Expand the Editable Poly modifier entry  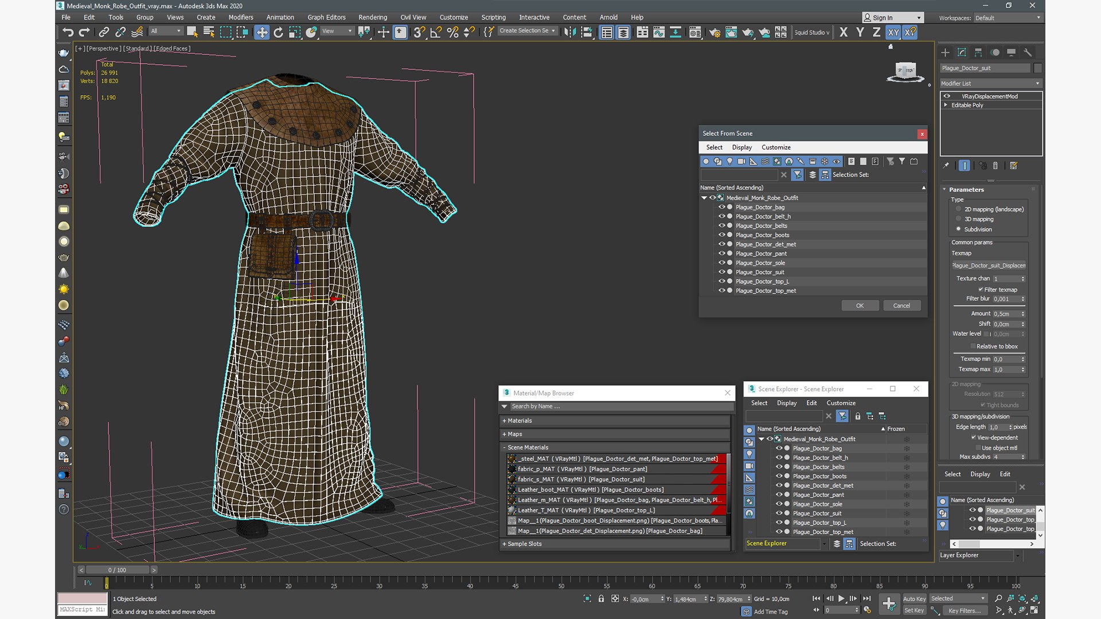[946, 105]
